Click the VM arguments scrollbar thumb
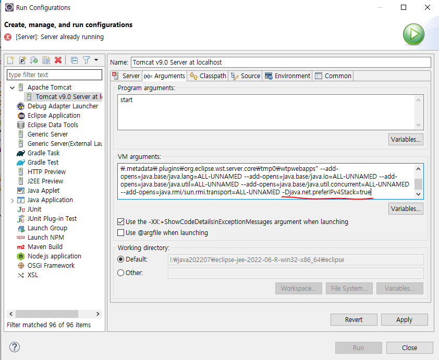 419,184
